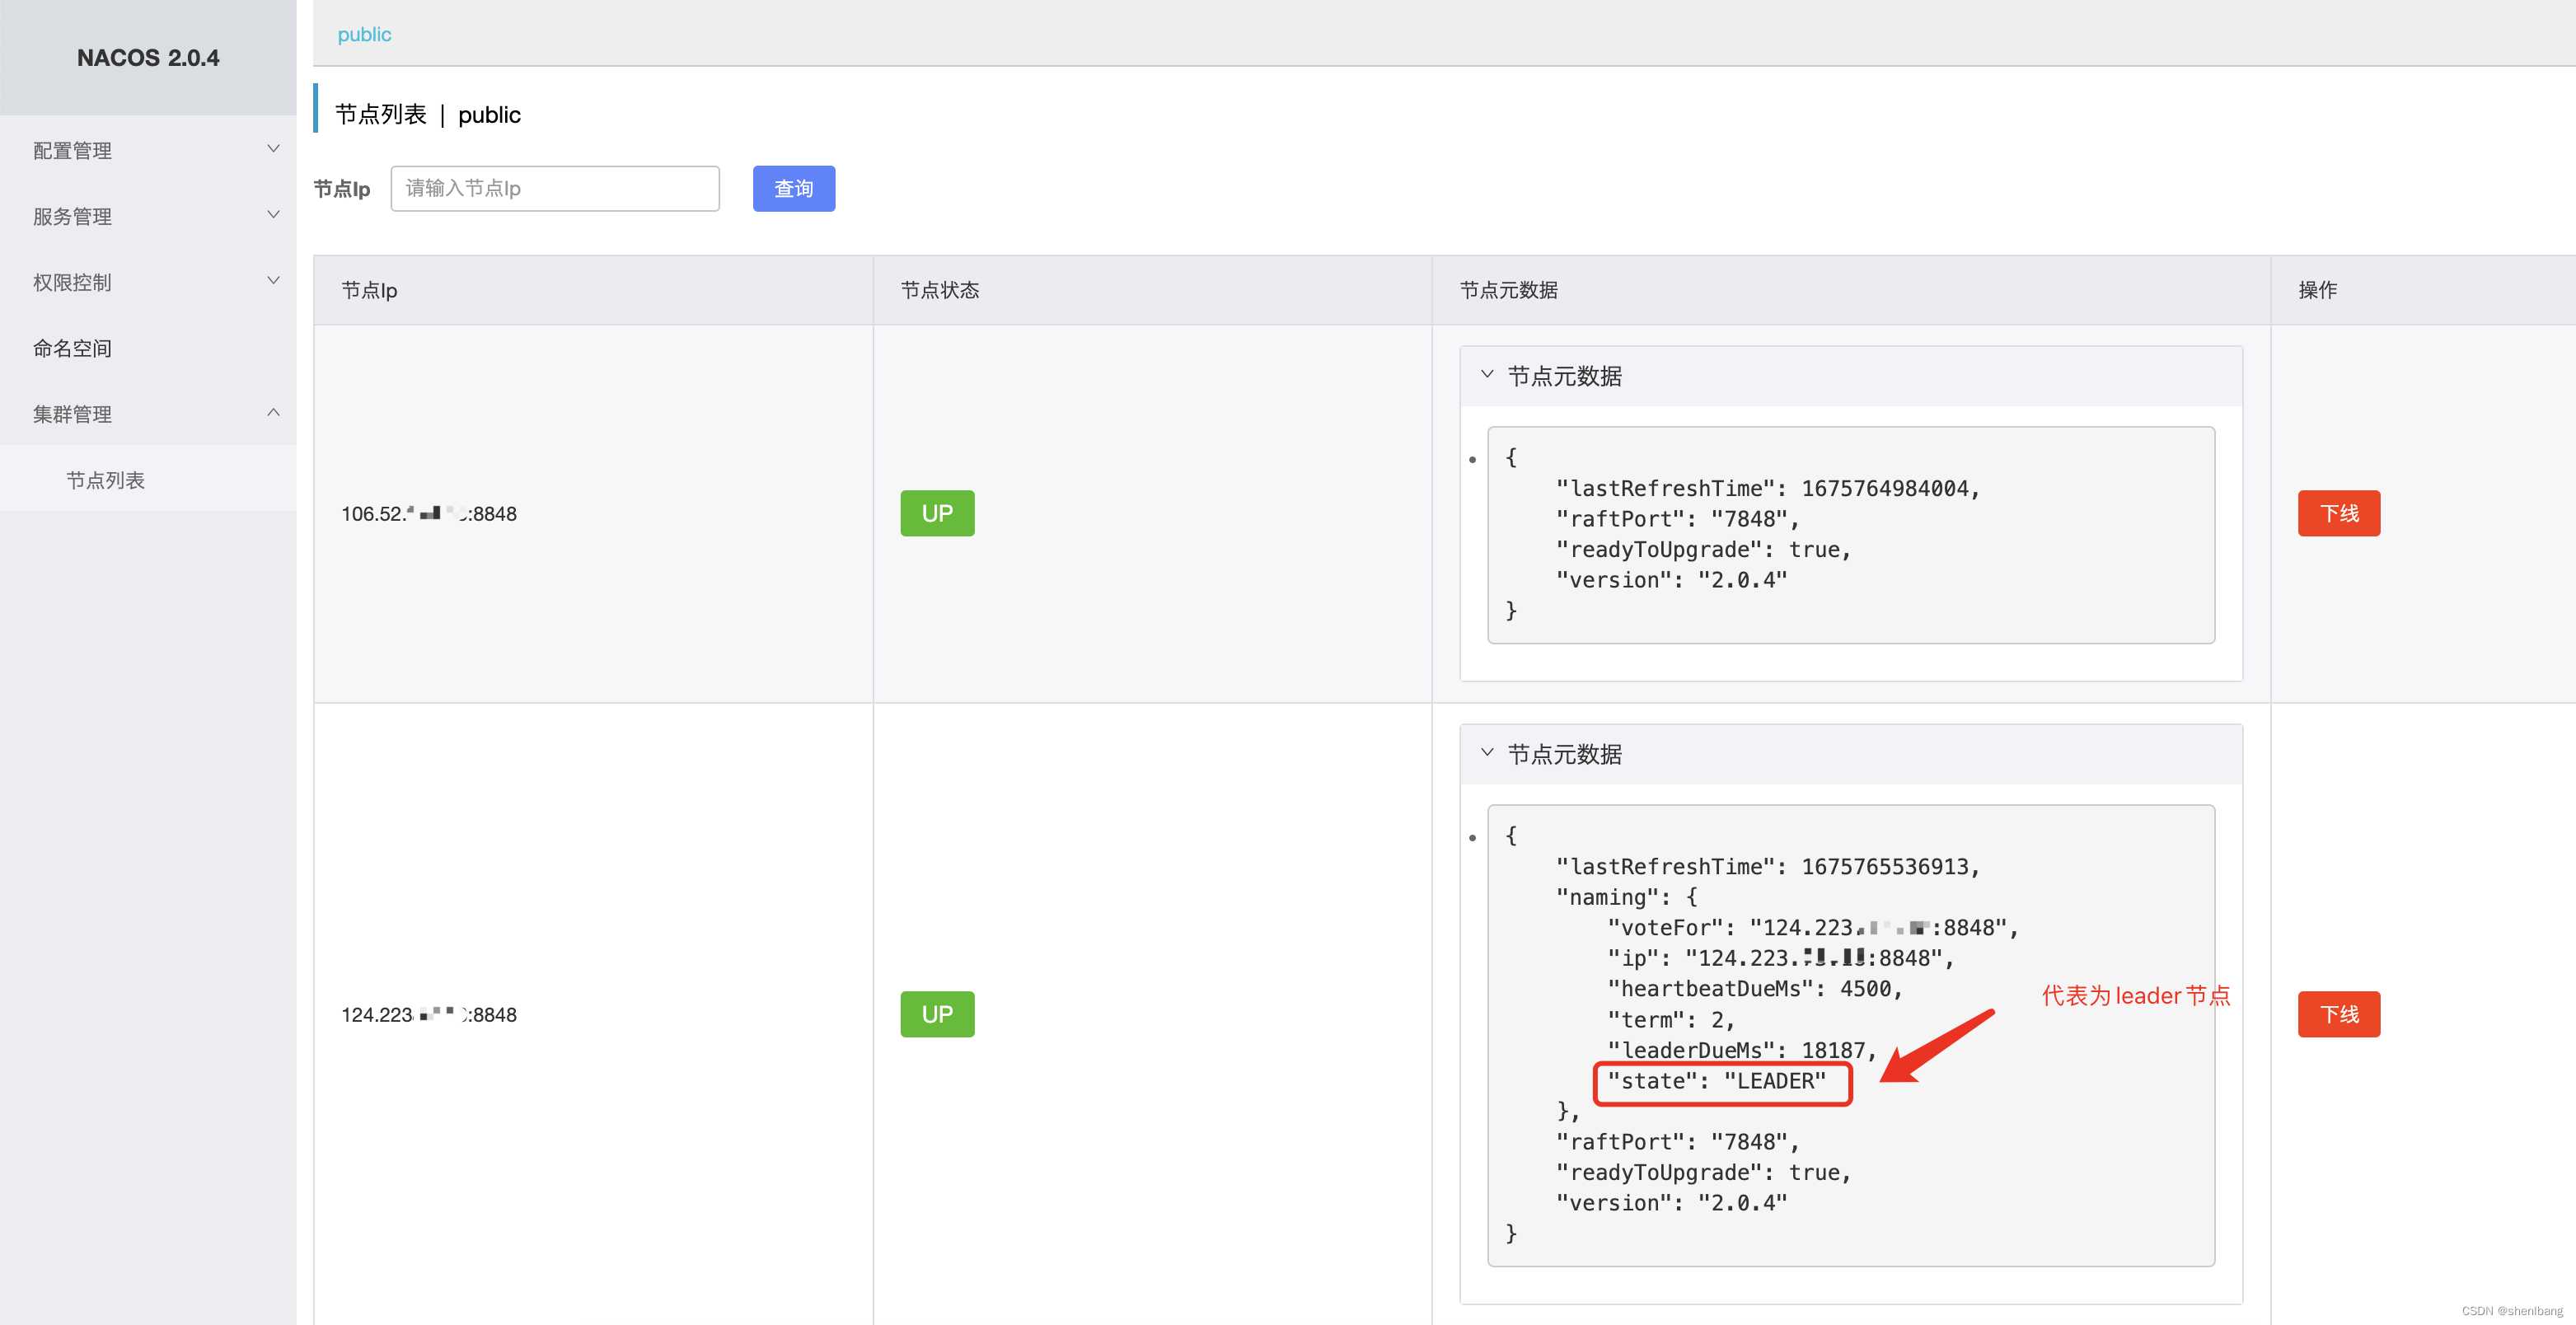Click the NACOS 2.0.4 logo header

148,58
